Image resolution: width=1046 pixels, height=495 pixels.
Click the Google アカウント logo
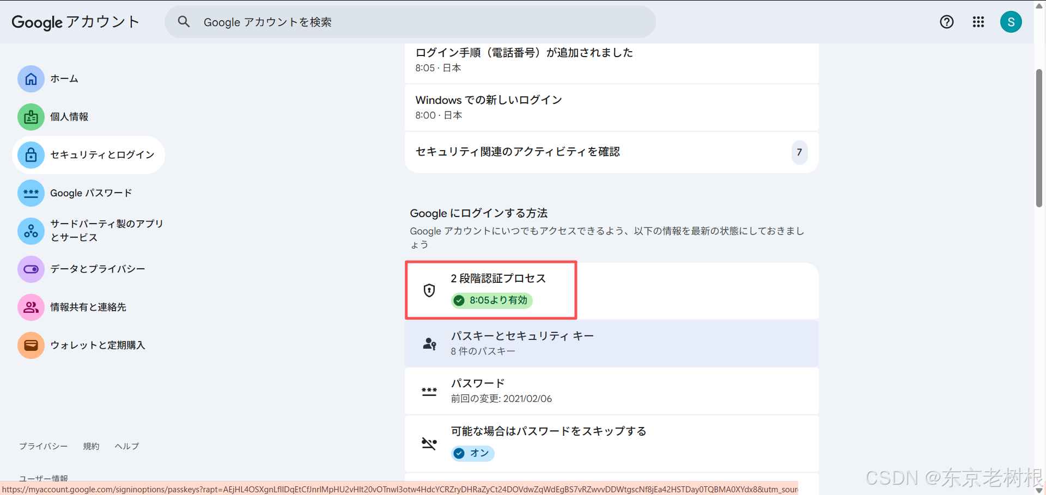(x=76, y=22)
